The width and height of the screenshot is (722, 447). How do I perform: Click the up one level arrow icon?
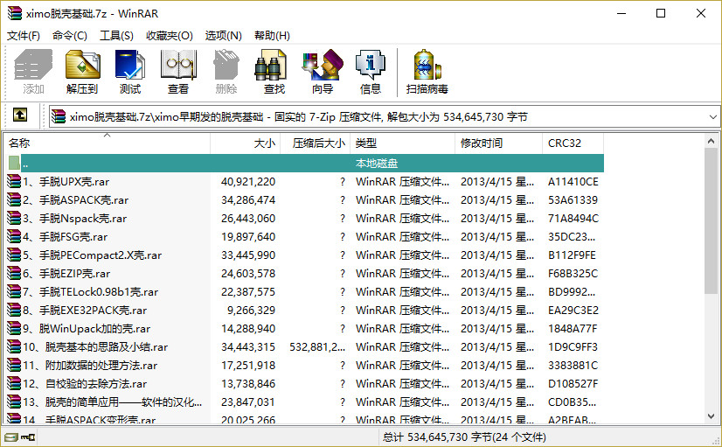(x=21, y=115)
